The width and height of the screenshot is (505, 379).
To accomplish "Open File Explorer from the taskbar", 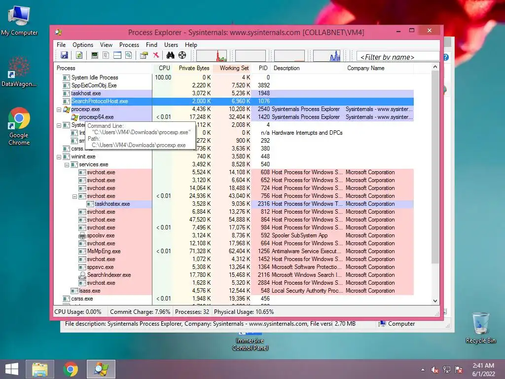I will (40, 369).
